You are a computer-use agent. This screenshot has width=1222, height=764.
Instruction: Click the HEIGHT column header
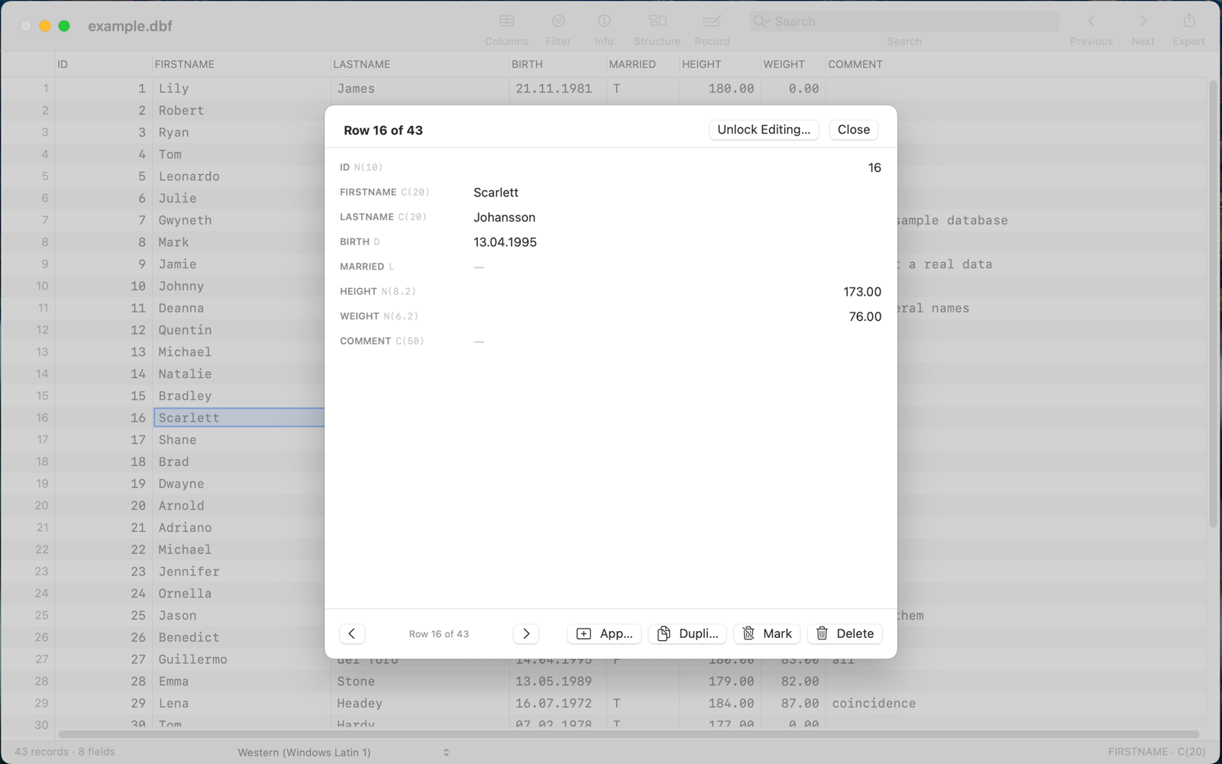point(719,64)
